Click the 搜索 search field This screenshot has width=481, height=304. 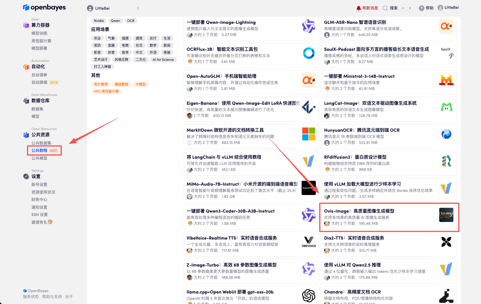[398, 8]
